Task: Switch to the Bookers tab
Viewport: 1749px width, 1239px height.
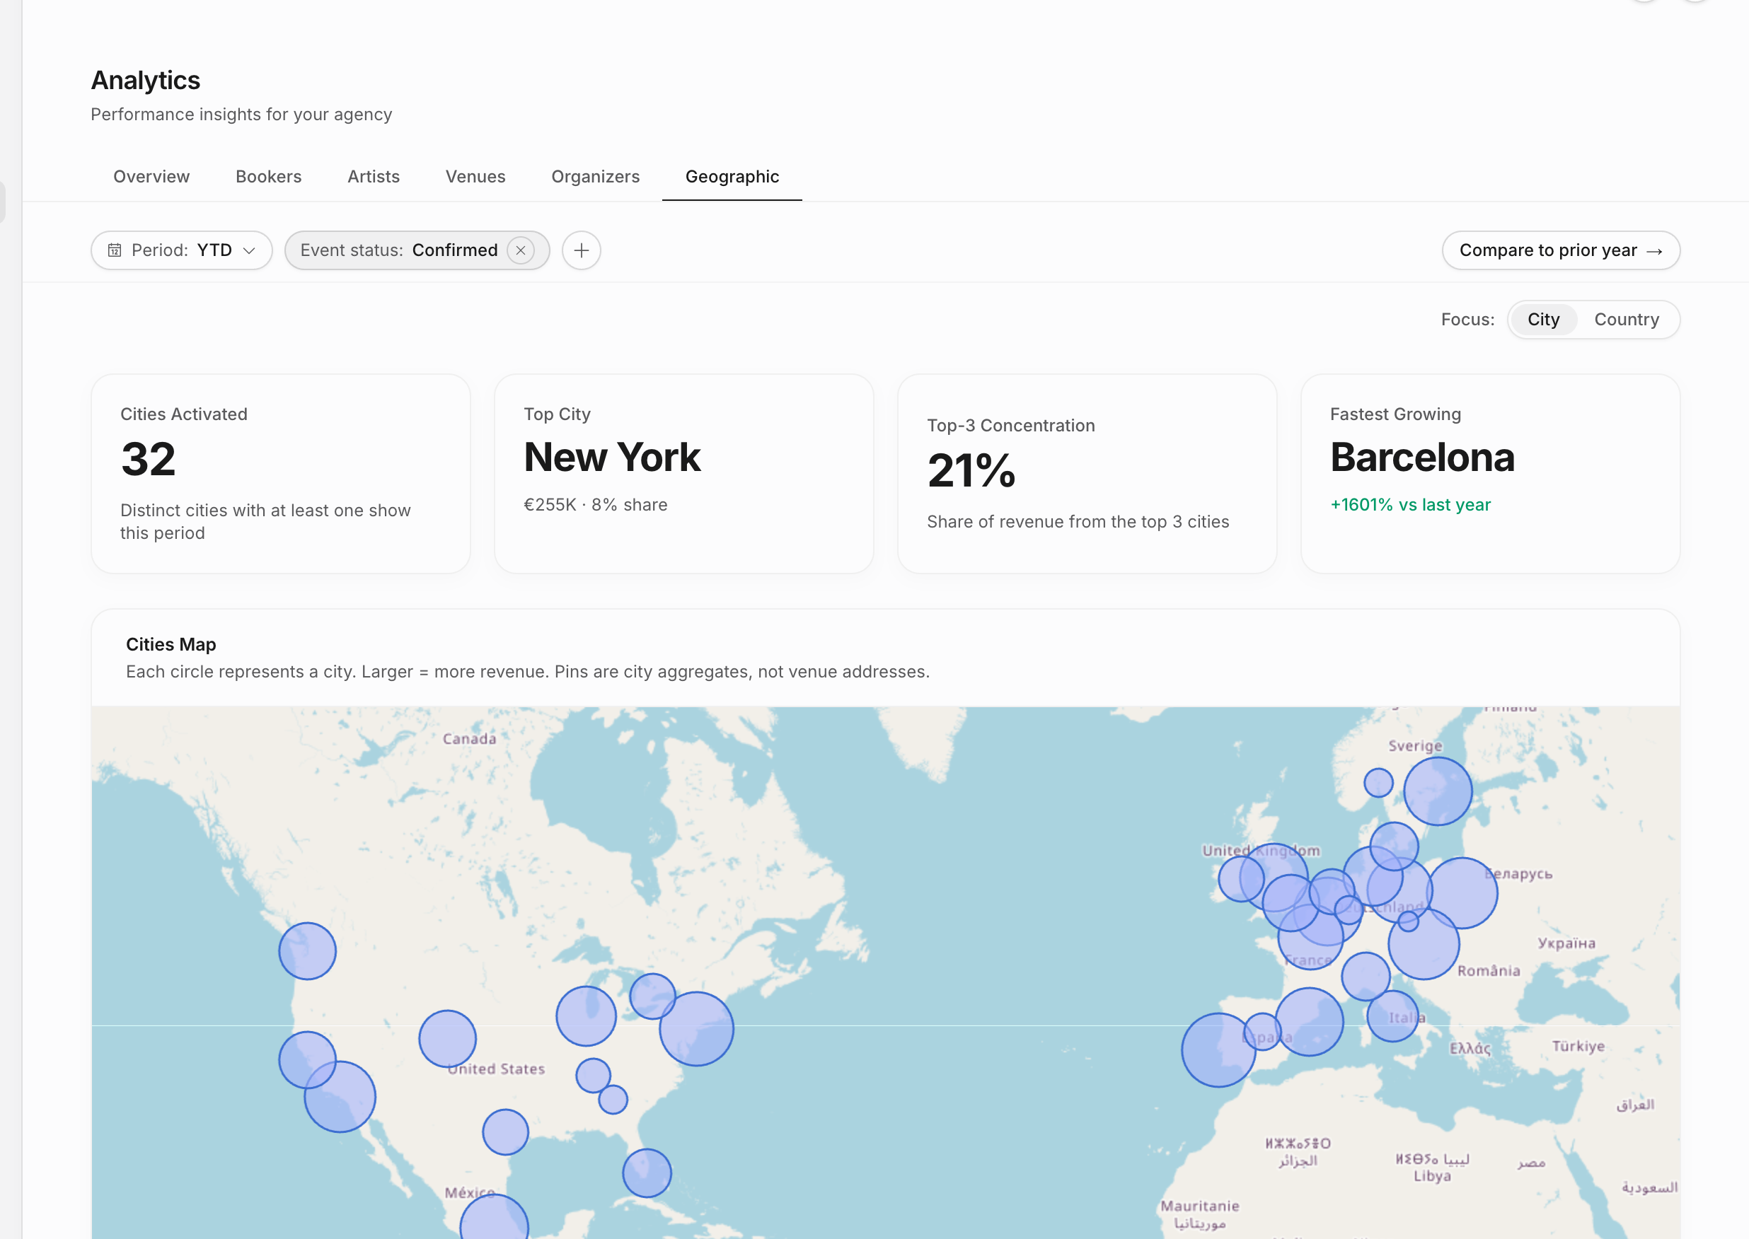Action: (269, 176)
